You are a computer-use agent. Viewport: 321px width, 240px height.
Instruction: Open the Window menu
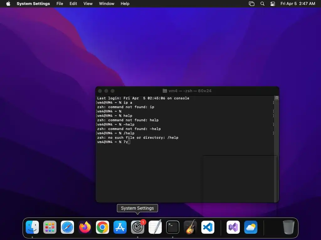point(107,4)
